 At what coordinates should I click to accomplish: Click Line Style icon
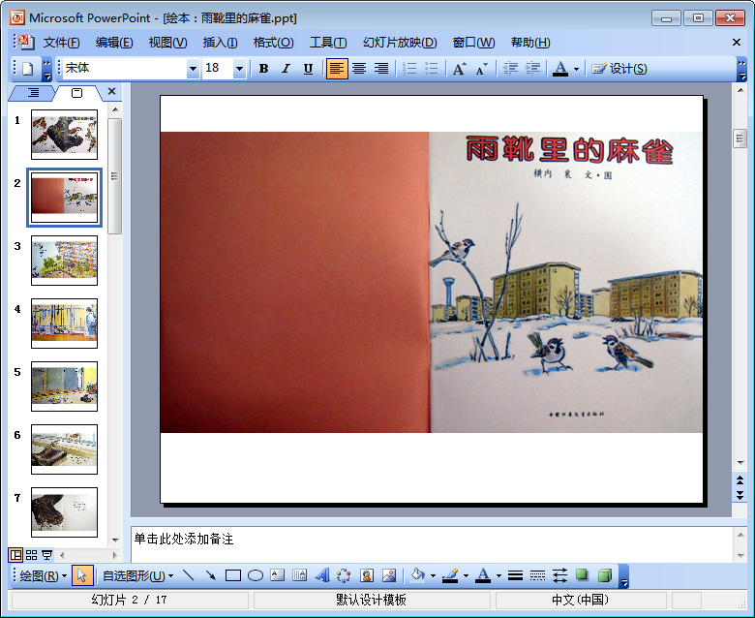(x=515, y=575)
